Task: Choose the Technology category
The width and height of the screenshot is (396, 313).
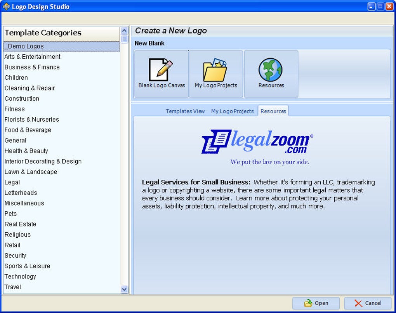Action: point(61,276)
